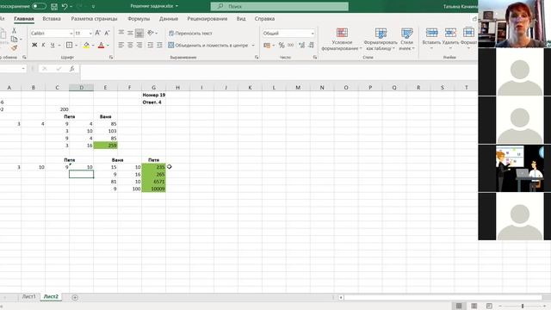This screenshot has width=551, height=310.
Task: Click the Fill Color bucket icon
Action: click(86, 45)
